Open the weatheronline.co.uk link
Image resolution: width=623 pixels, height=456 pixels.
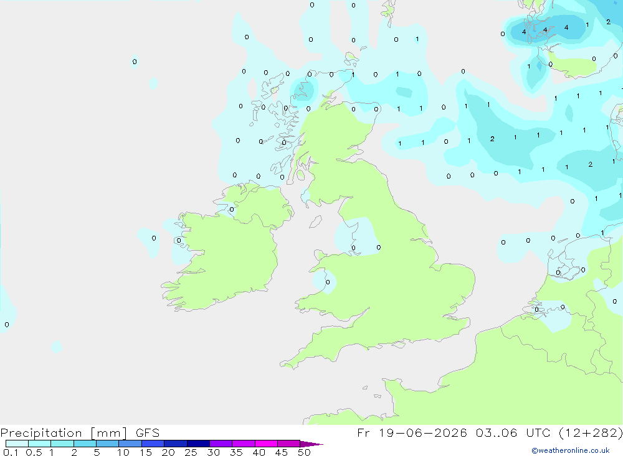click(571, 450)
